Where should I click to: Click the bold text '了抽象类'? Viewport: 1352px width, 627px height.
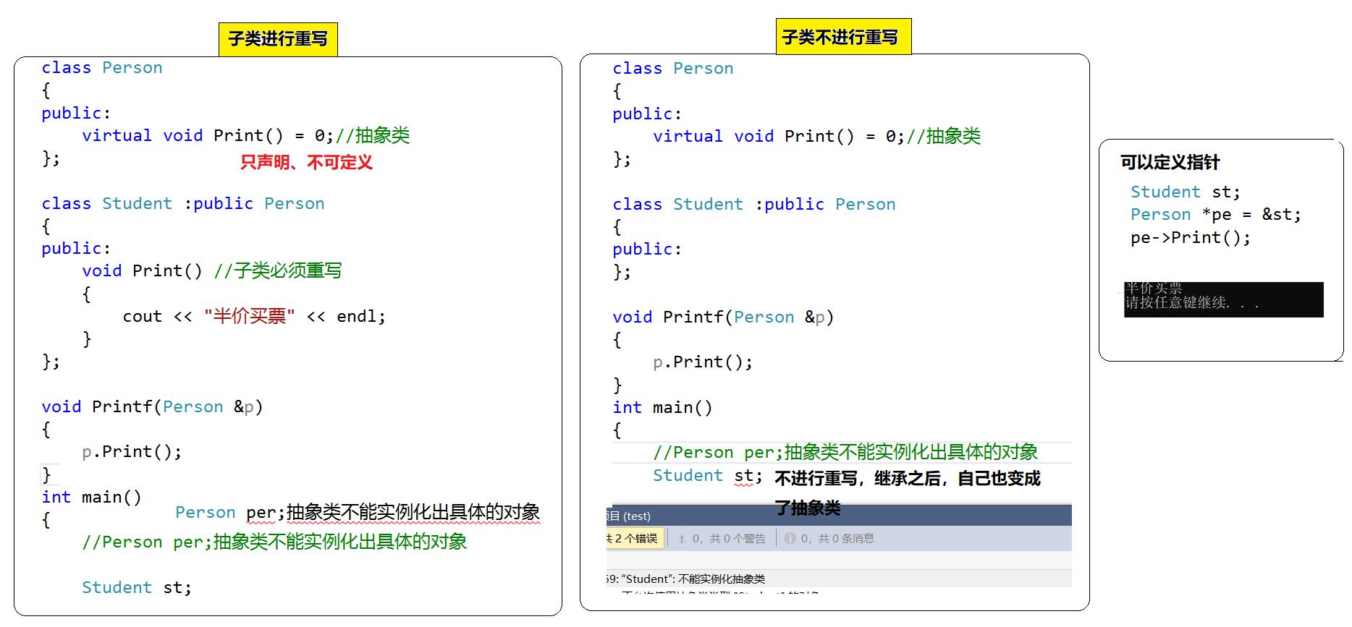(808, 508)
